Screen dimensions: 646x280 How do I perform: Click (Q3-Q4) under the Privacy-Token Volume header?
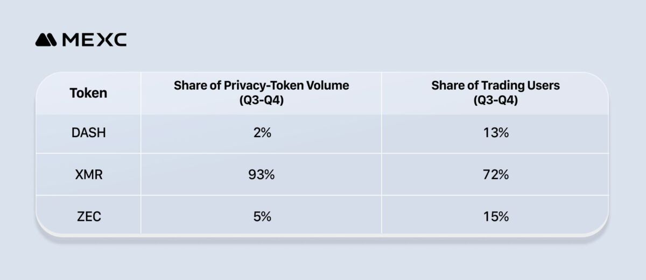[x=261, y=100]
